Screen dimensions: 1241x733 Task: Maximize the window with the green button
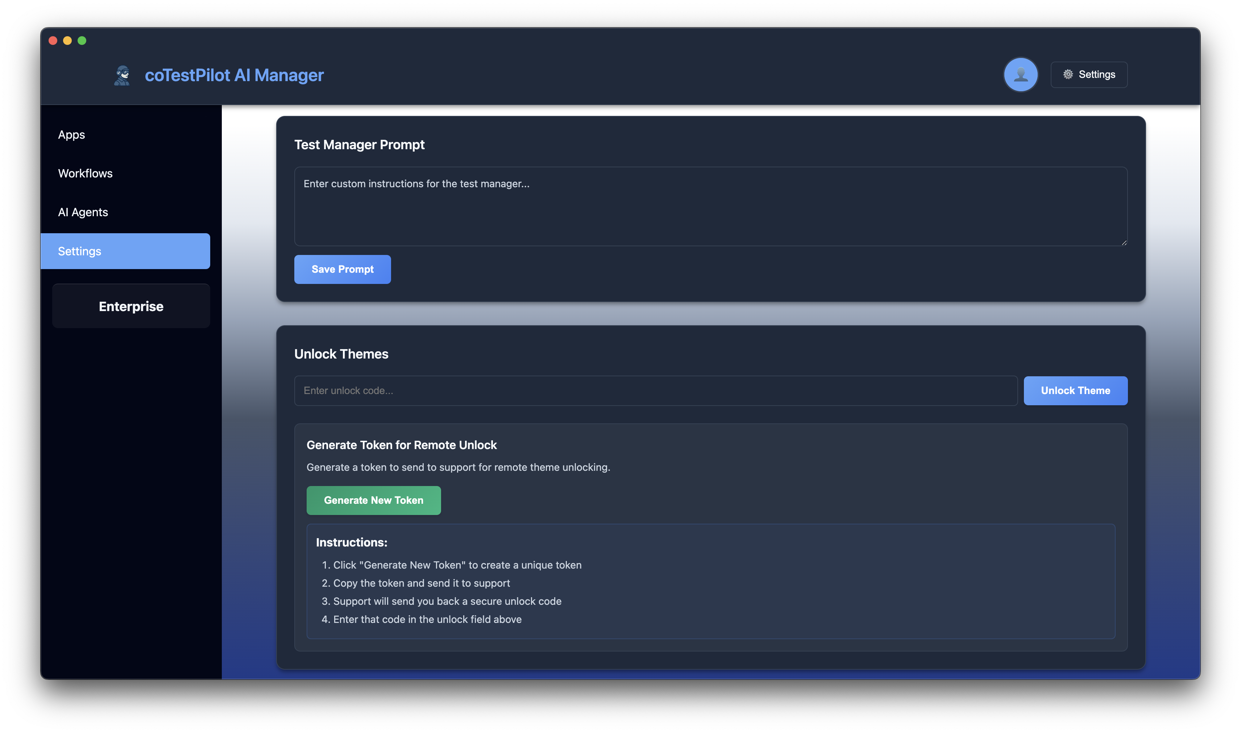82,41
